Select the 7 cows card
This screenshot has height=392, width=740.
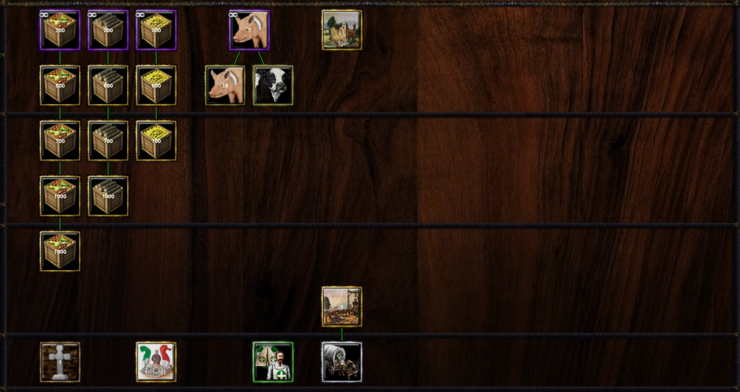point(273,85)
